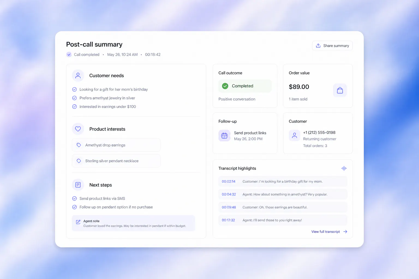Select the Amethyst drop earrings product chip
The height and width of the screenshot is (279, 419).
point(116,145)
